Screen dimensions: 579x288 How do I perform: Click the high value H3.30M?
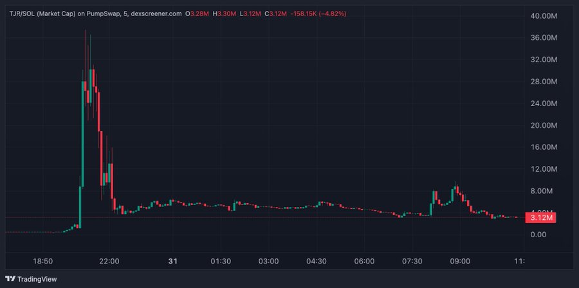(224, 14)
